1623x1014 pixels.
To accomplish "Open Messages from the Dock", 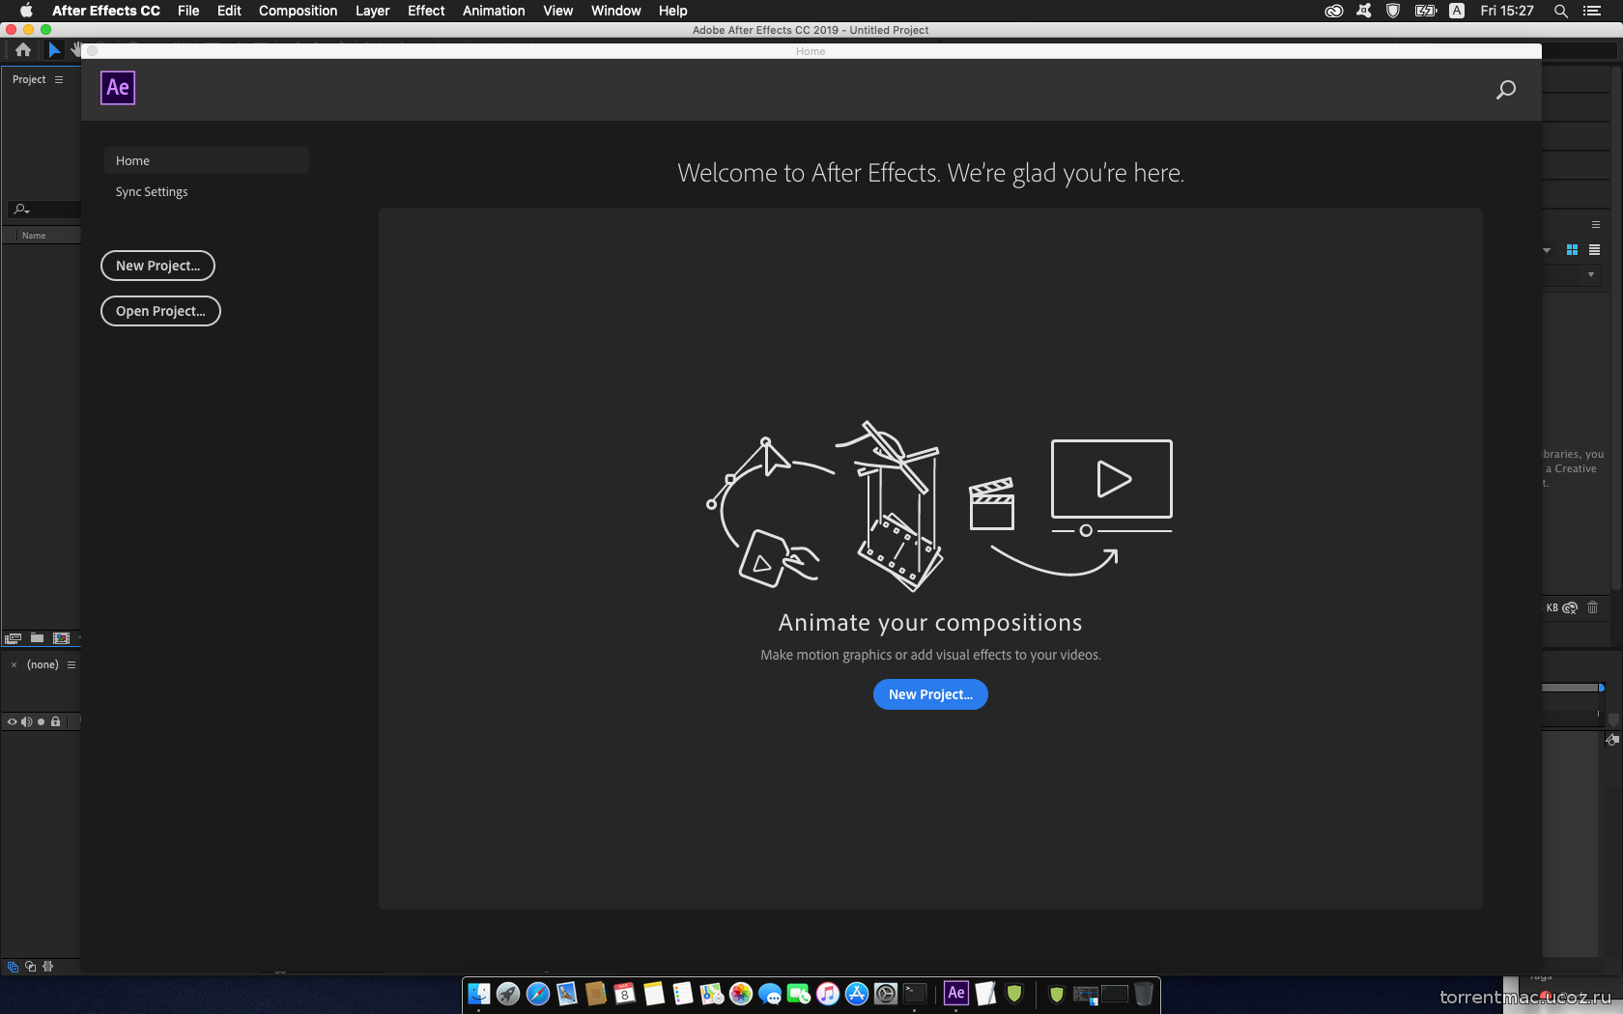I will [770, 993].
